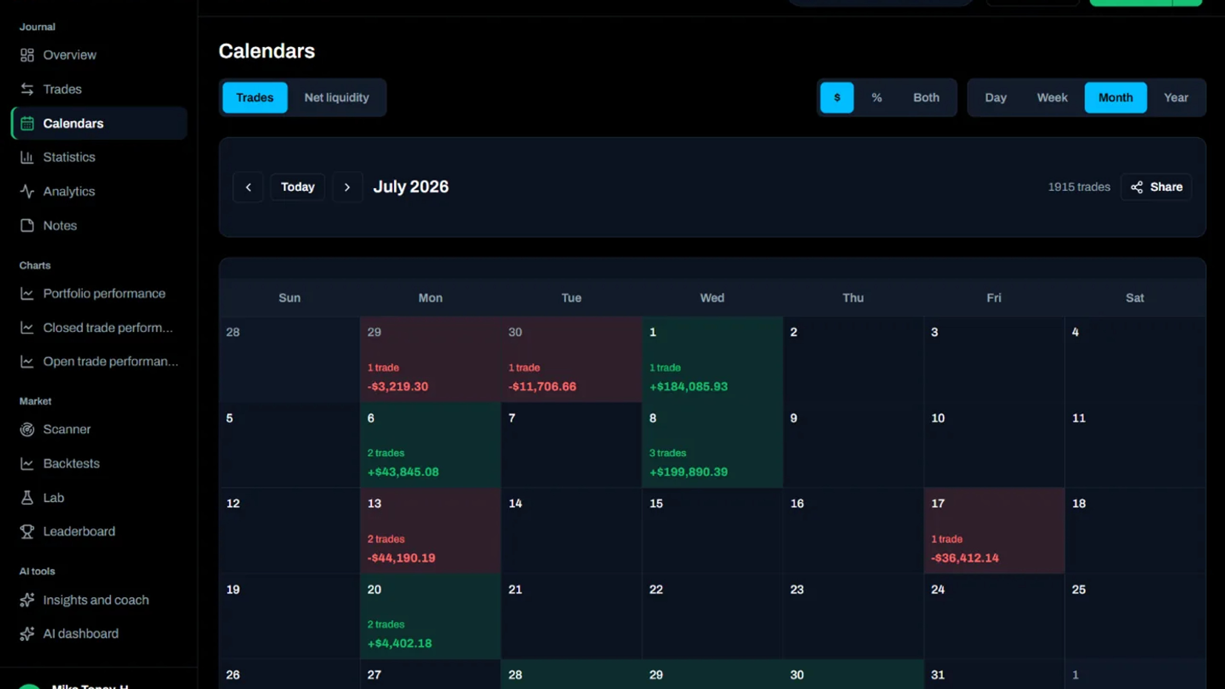1225x689 pixels.
Task: Click the Leaderboard trophy icon
Action: [x=27, y=532]
